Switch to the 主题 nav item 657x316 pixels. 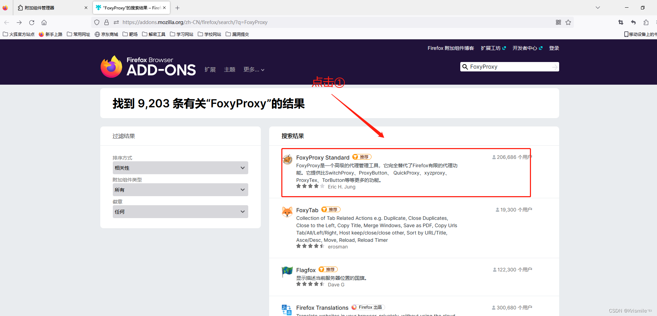(x=229, y=70)
